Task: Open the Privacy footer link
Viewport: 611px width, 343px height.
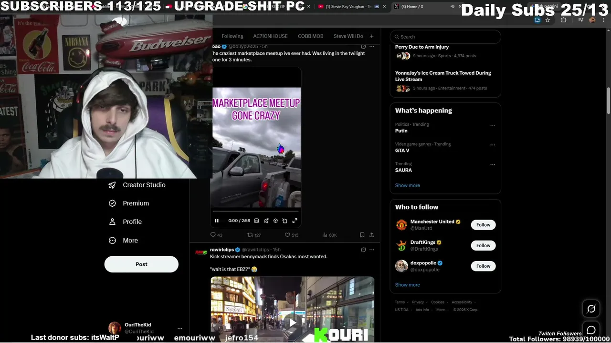Action: click(x=418, y=302)
